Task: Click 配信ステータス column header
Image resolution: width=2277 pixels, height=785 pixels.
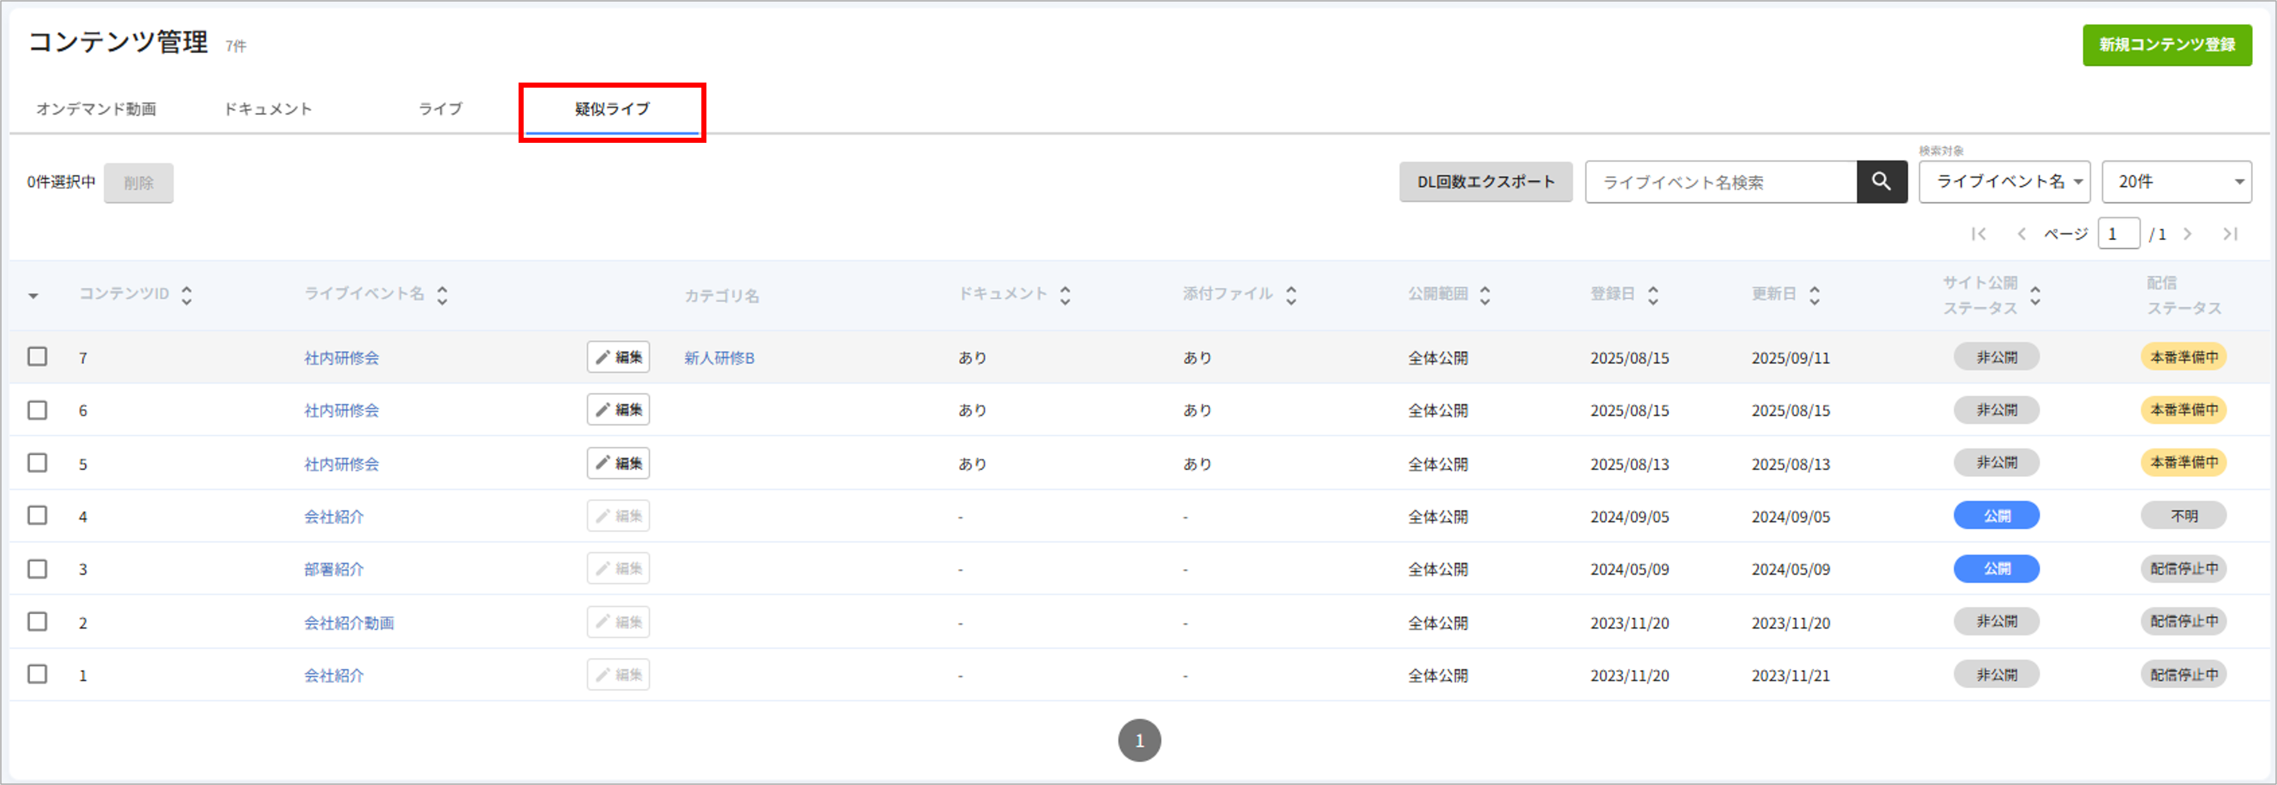Action: 2183,295
